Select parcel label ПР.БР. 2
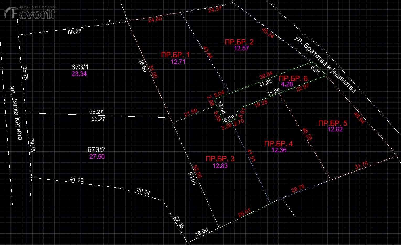The width and height of the screenshot is (401, 246). tap(239, 42)
